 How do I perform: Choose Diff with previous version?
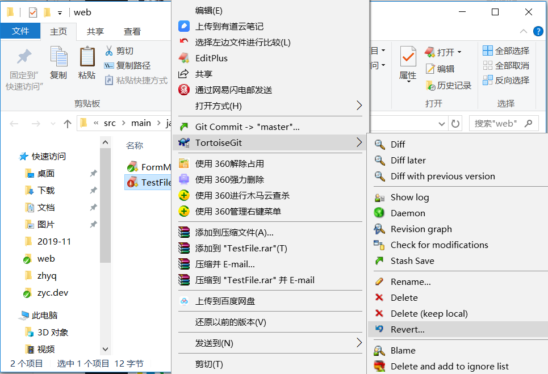tap(442, 176)
